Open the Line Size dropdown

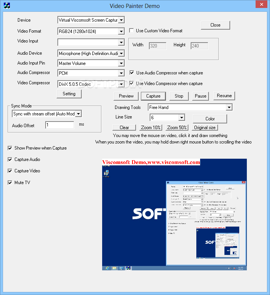point(182,117)
